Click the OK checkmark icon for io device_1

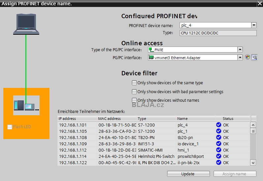pos(219,144)
